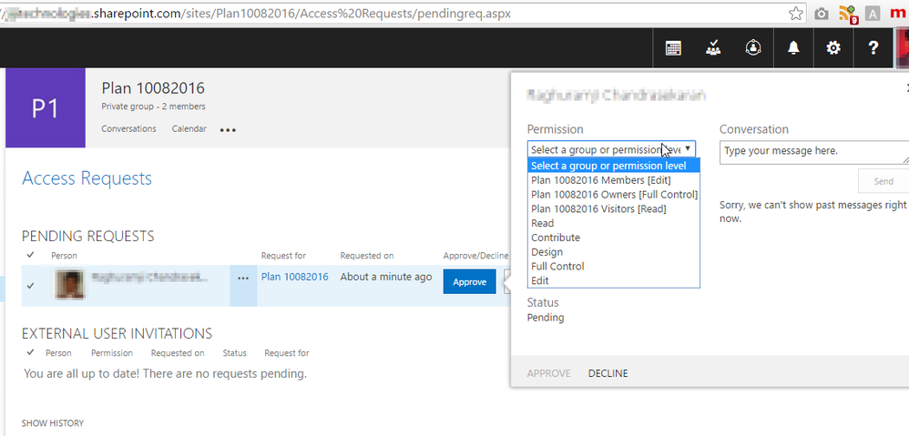Image resolution: width=909 pixels, height=436 pixels.
Task: Select the Design permission level
Action: pos(613,252)
